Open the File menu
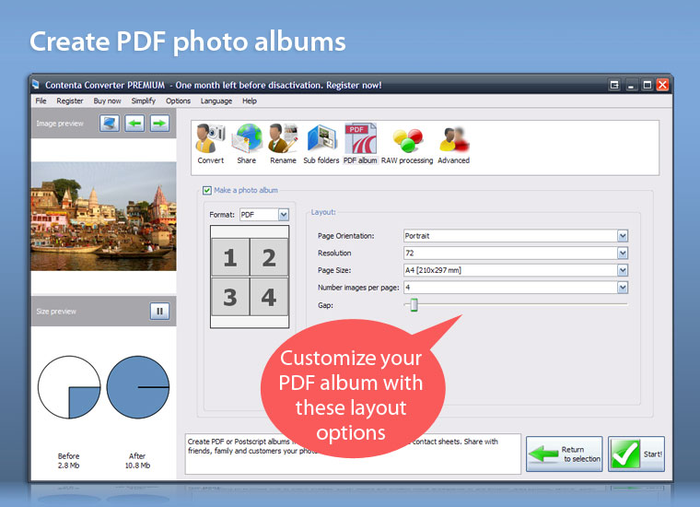Viewport: 700px width, 507px height. click(41, 101)
